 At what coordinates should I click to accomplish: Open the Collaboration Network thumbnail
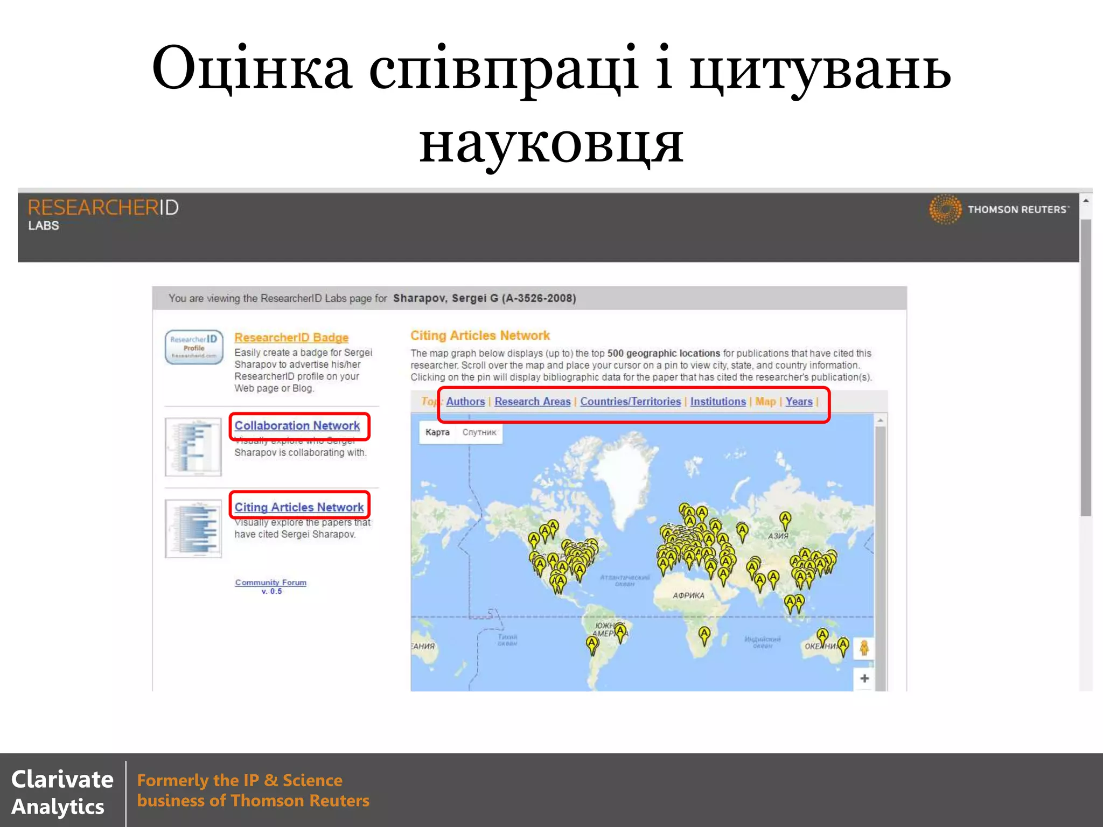(193, 447)
